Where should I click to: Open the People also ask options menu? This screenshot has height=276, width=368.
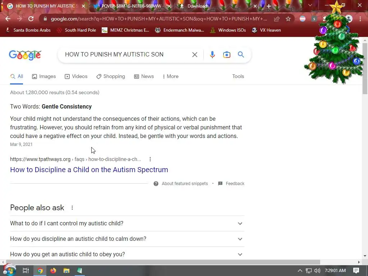[x=72, y=208]
